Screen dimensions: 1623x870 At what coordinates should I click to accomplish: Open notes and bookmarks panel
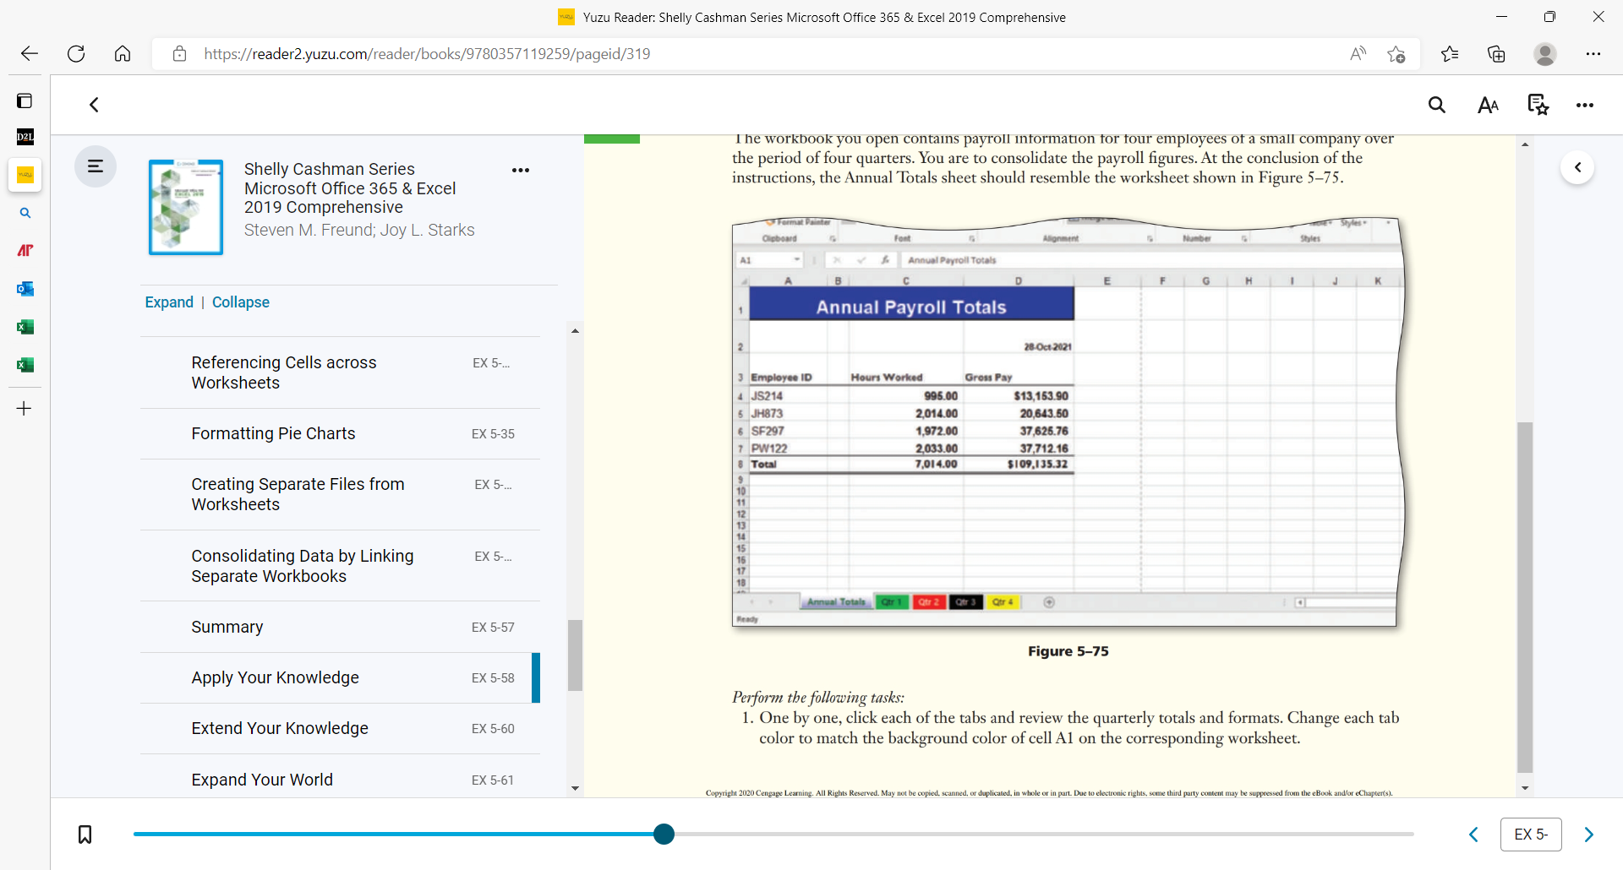pos(1538,105)
